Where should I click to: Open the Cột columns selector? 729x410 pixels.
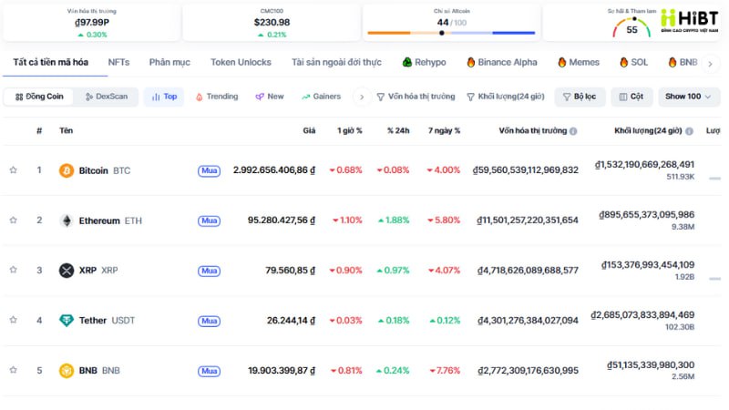coord(631,97)
